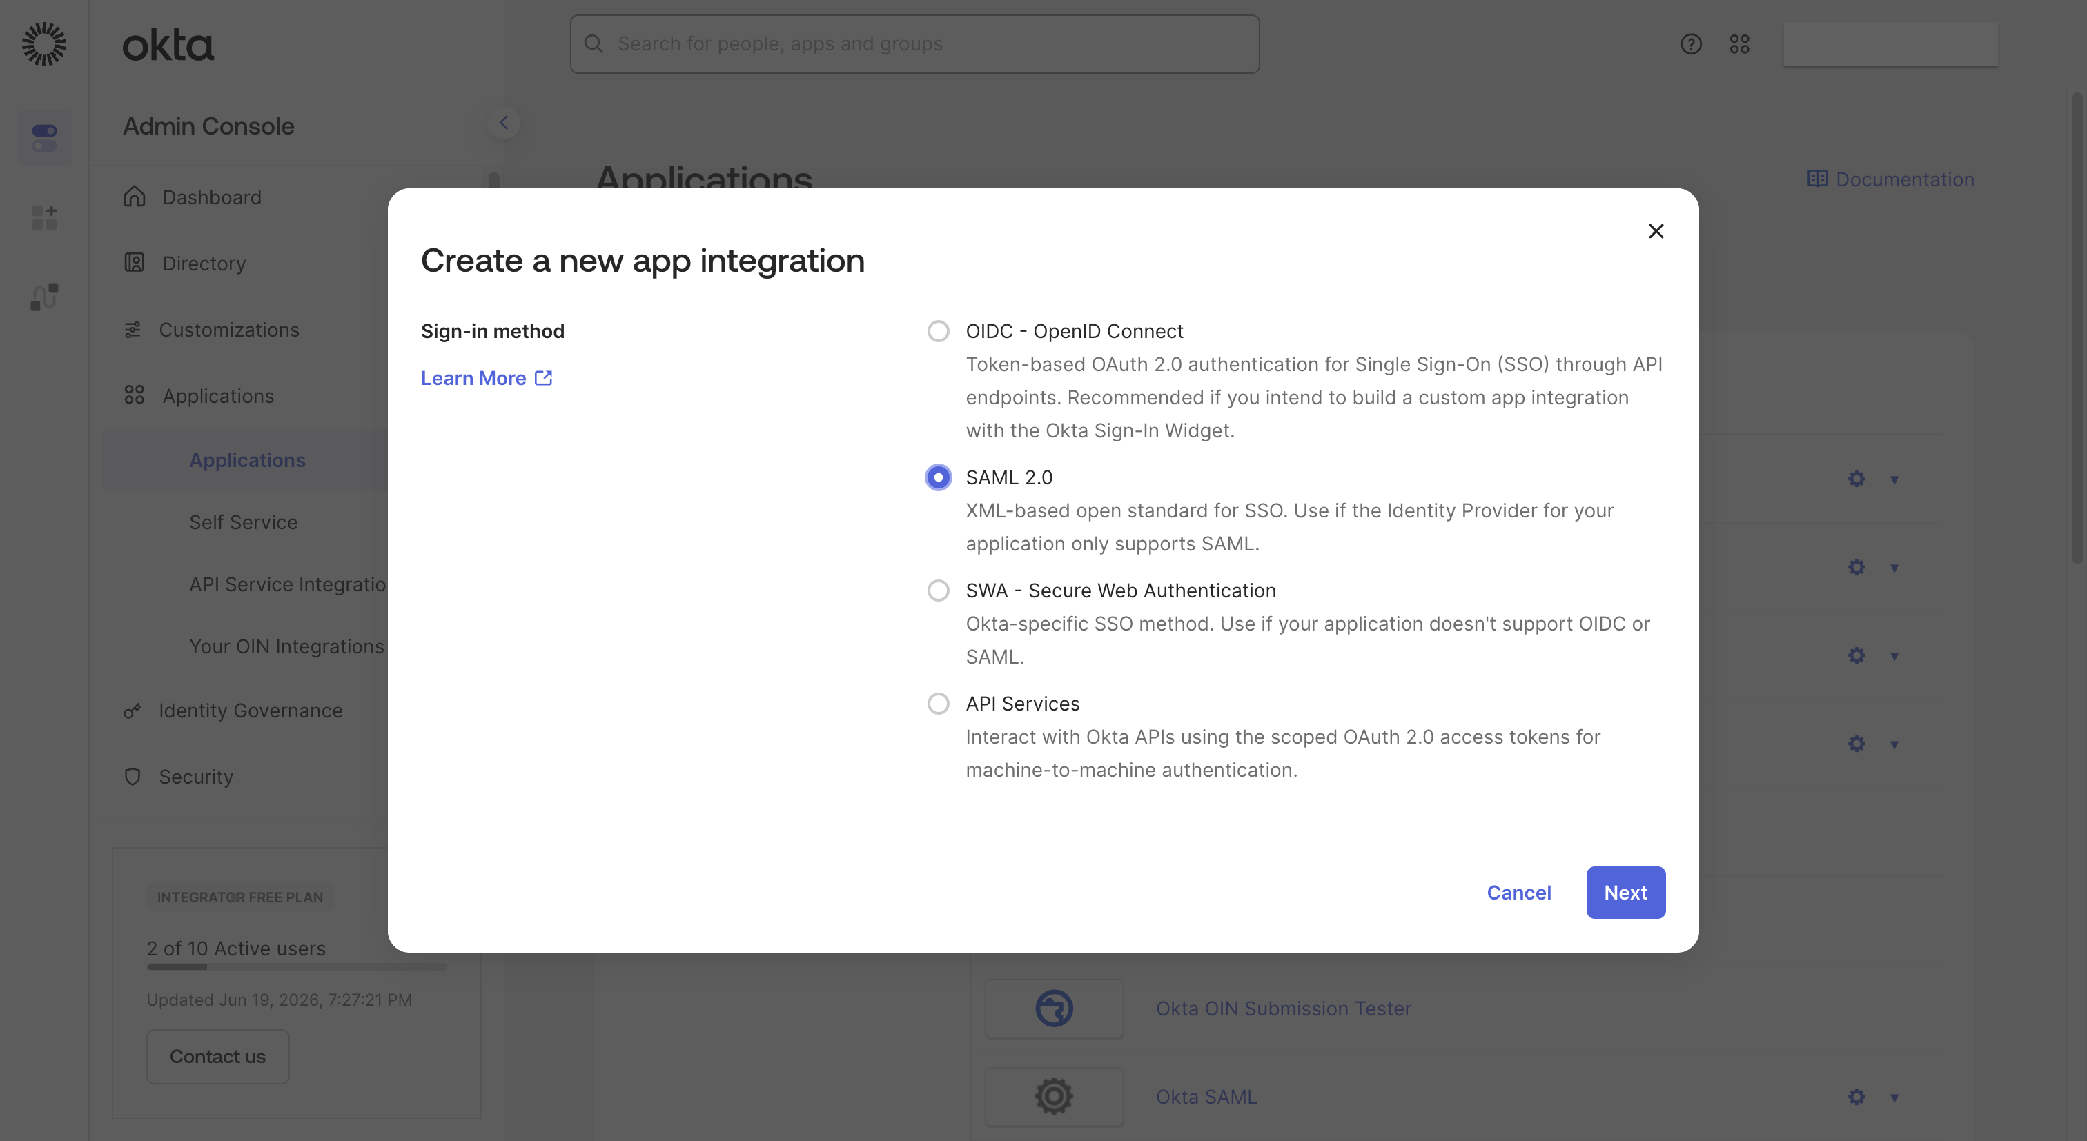Image resolution: width=2087 pixels, height=1141 pixels.
Task: Click the Dashboard home icon
Action: click(135, 197)
